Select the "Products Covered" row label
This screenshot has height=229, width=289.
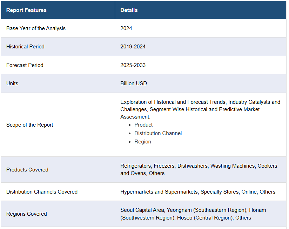coord(27,170)
